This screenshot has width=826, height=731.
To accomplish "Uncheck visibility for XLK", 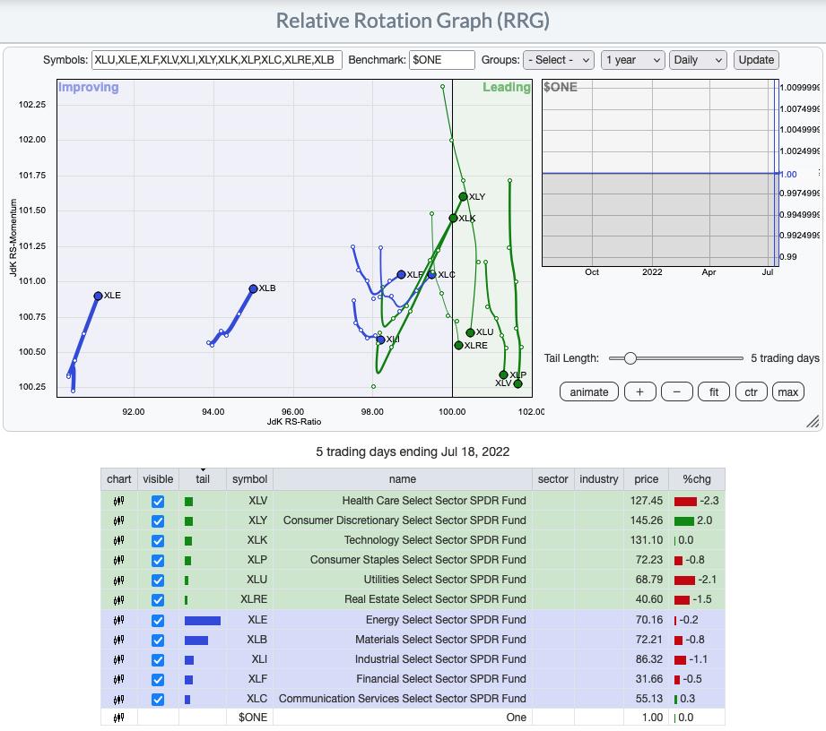I will point(158,541).
